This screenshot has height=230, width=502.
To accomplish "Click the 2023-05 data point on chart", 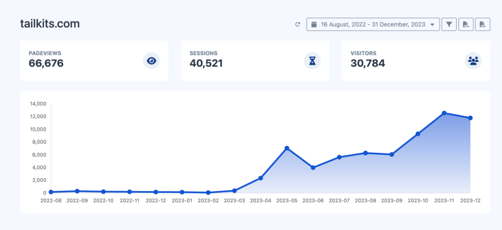I will pos(287,148).
